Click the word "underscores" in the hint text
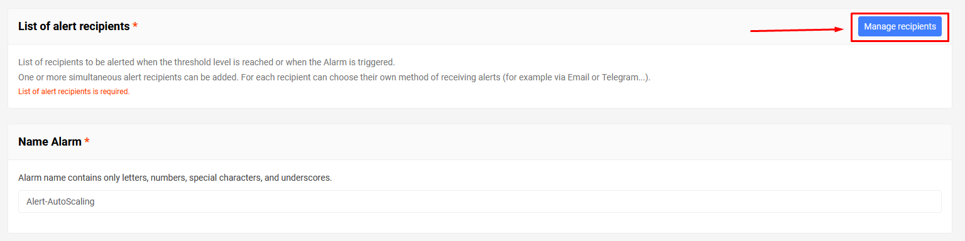This screenshot has height=241, width=965. coord(306,178)
